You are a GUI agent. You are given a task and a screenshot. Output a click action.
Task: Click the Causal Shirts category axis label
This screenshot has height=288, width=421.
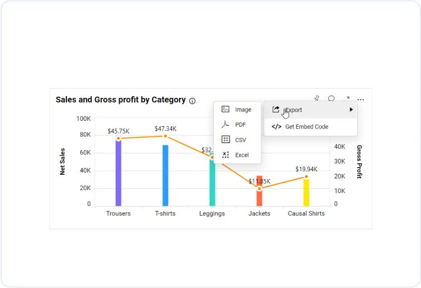pyautogui.click(x=307, y=214)
